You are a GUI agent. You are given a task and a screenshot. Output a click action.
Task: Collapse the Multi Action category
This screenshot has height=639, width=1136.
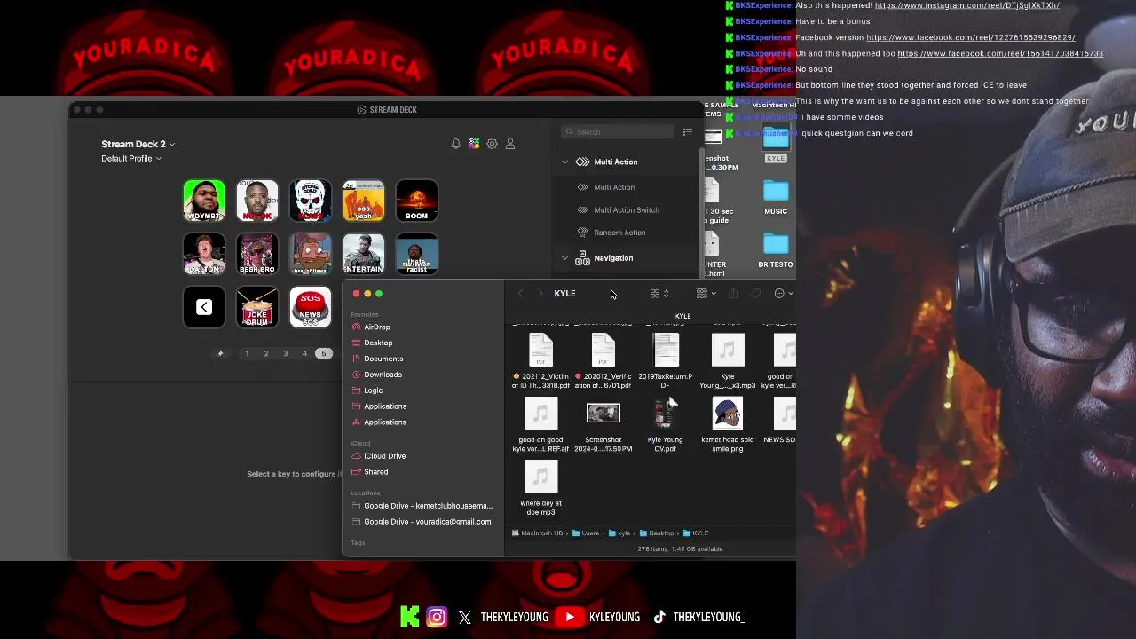pyautogui.click(x=565, y=162)
